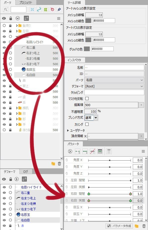
Task: Toggle the lock on the 後ろ髪 row
Action: point(10,130)
